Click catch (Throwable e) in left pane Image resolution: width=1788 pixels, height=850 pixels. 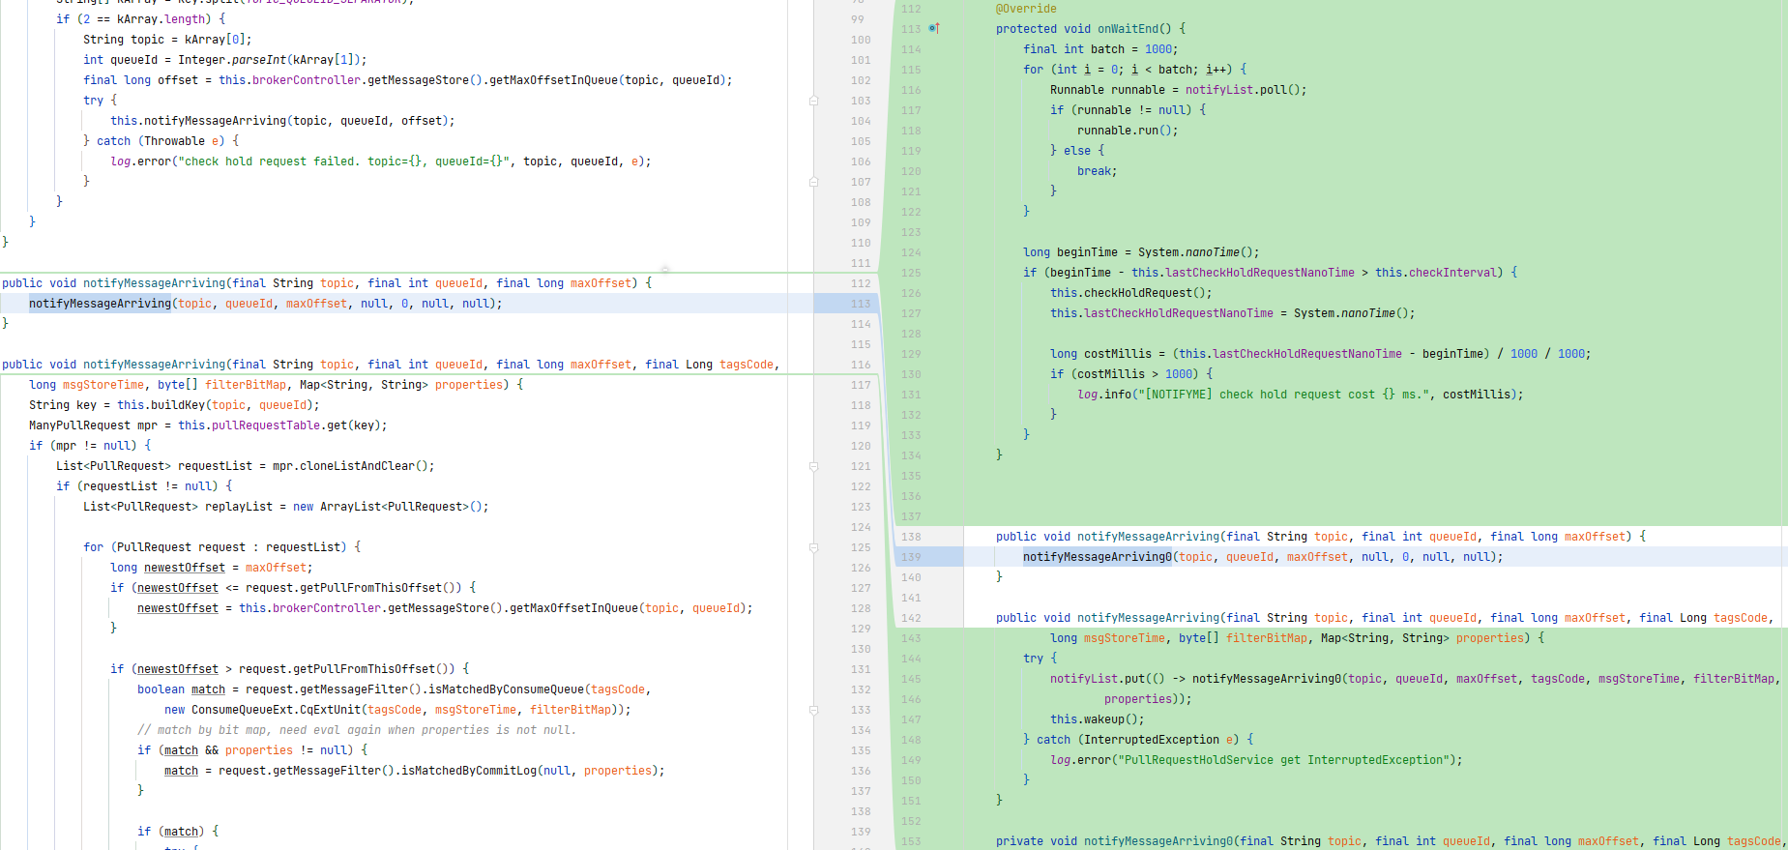click(x=161, y=141)
